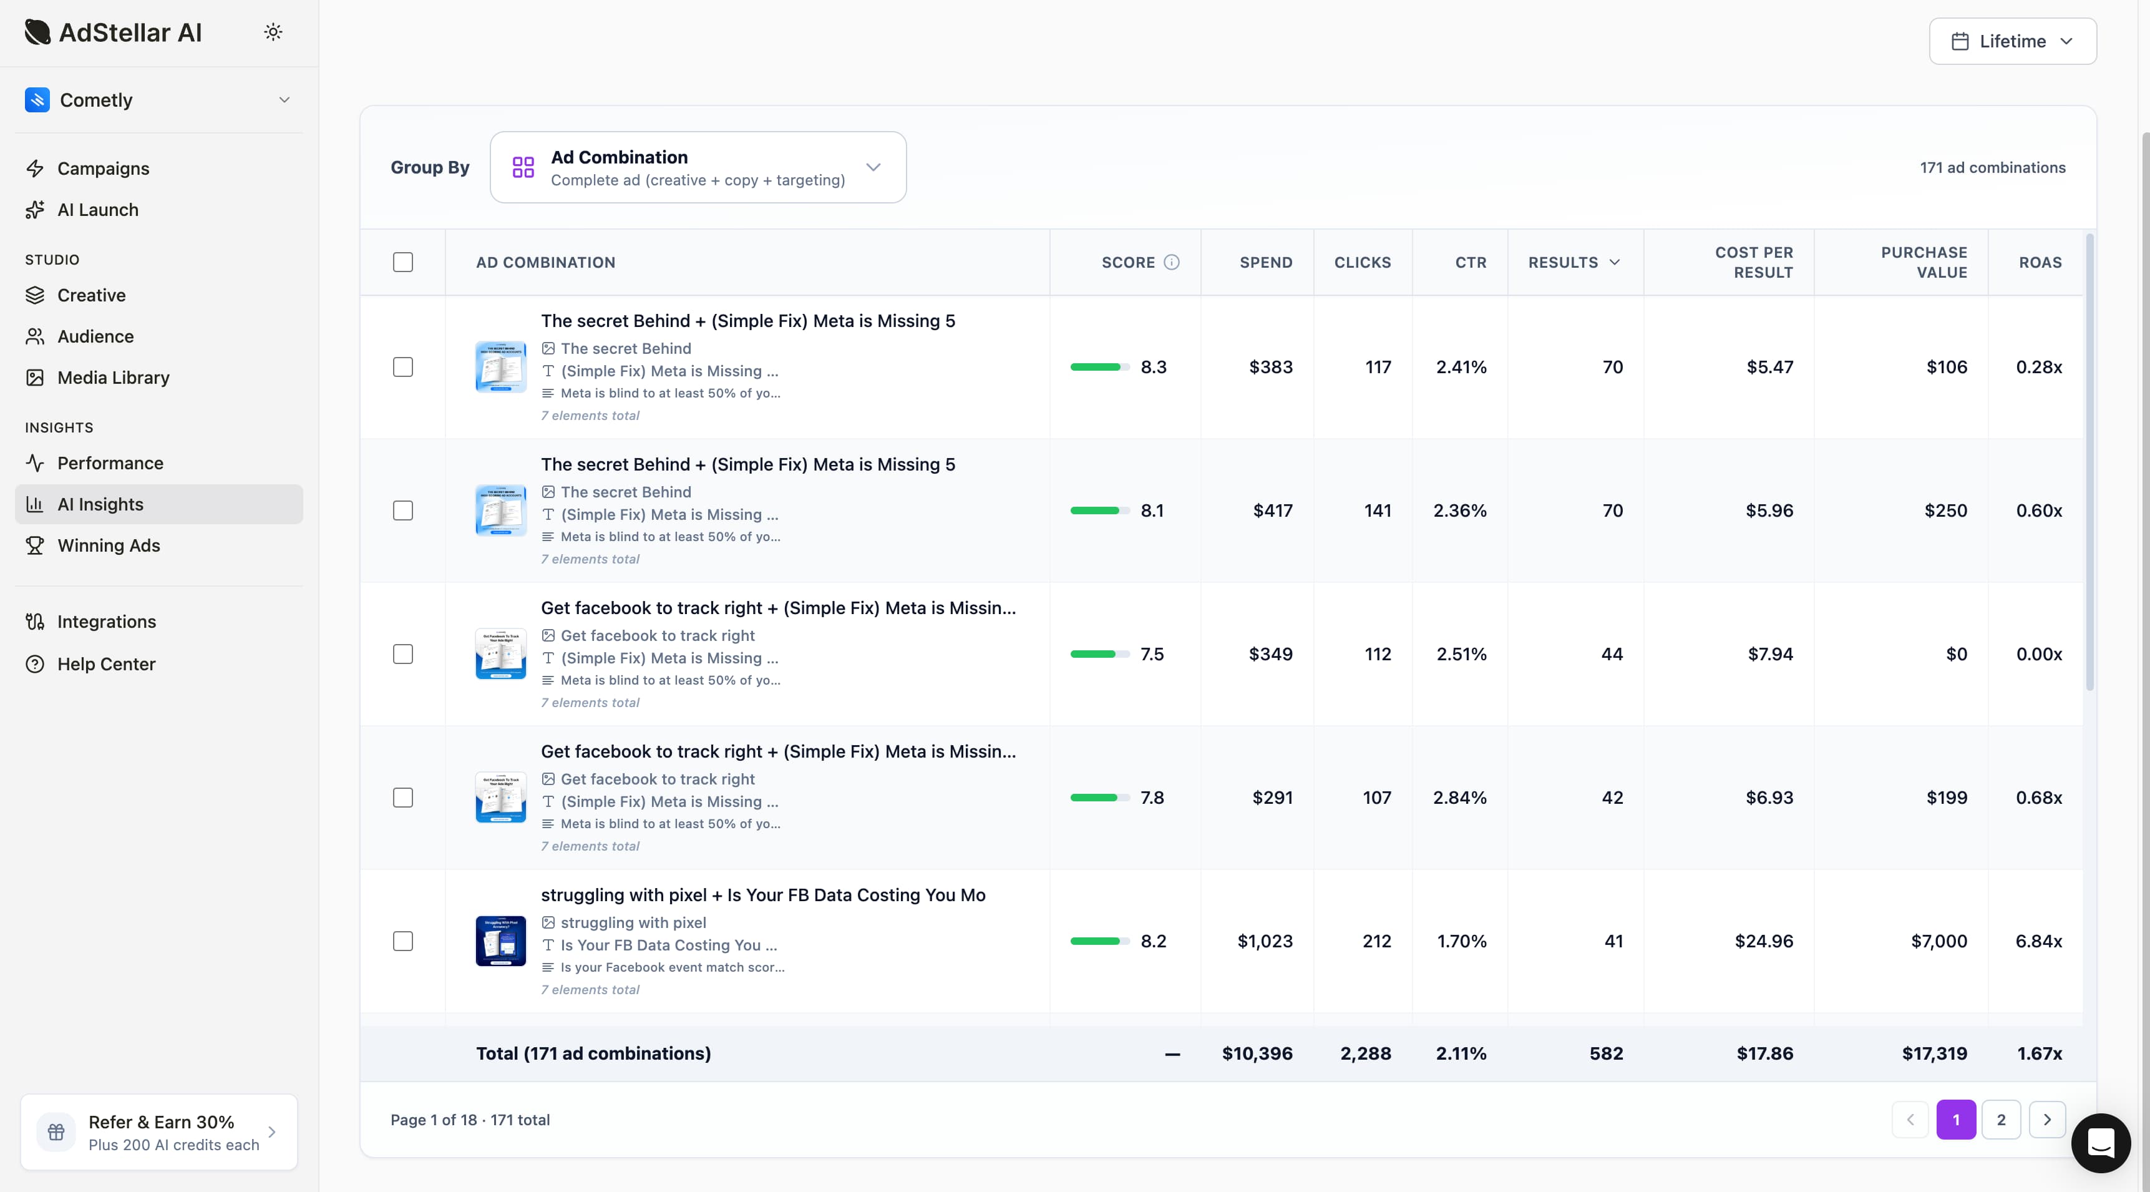
Task: Open Audience via the people icon
Action: tap(35, 336)
